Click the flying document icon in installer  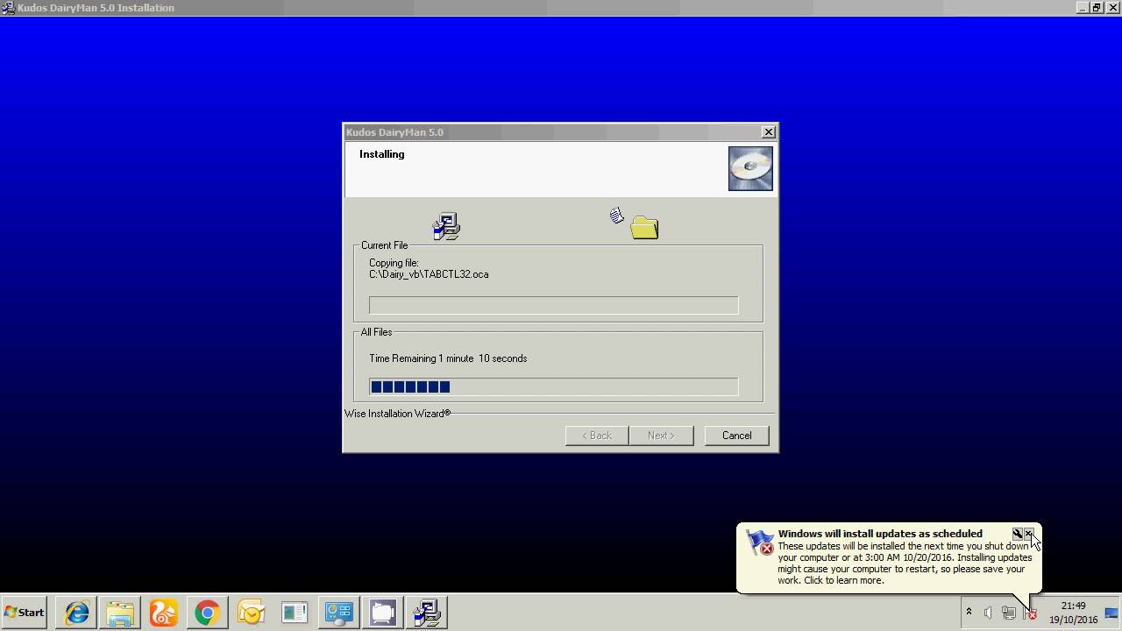617,215
